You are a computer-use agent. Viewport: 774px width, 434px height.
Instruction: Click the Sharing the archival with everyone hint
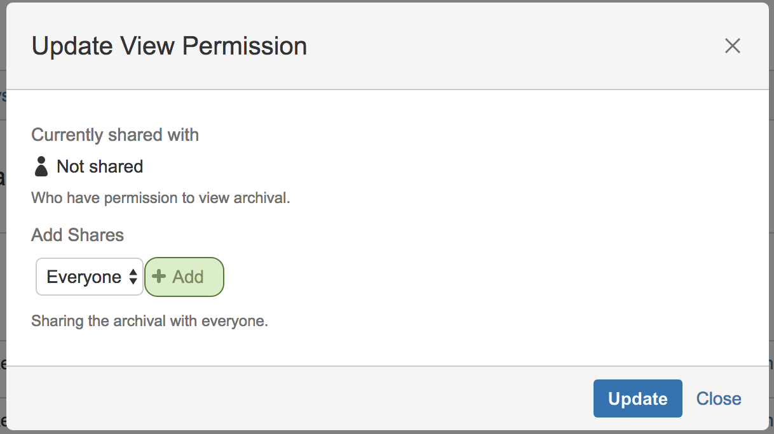pos(149,321)
